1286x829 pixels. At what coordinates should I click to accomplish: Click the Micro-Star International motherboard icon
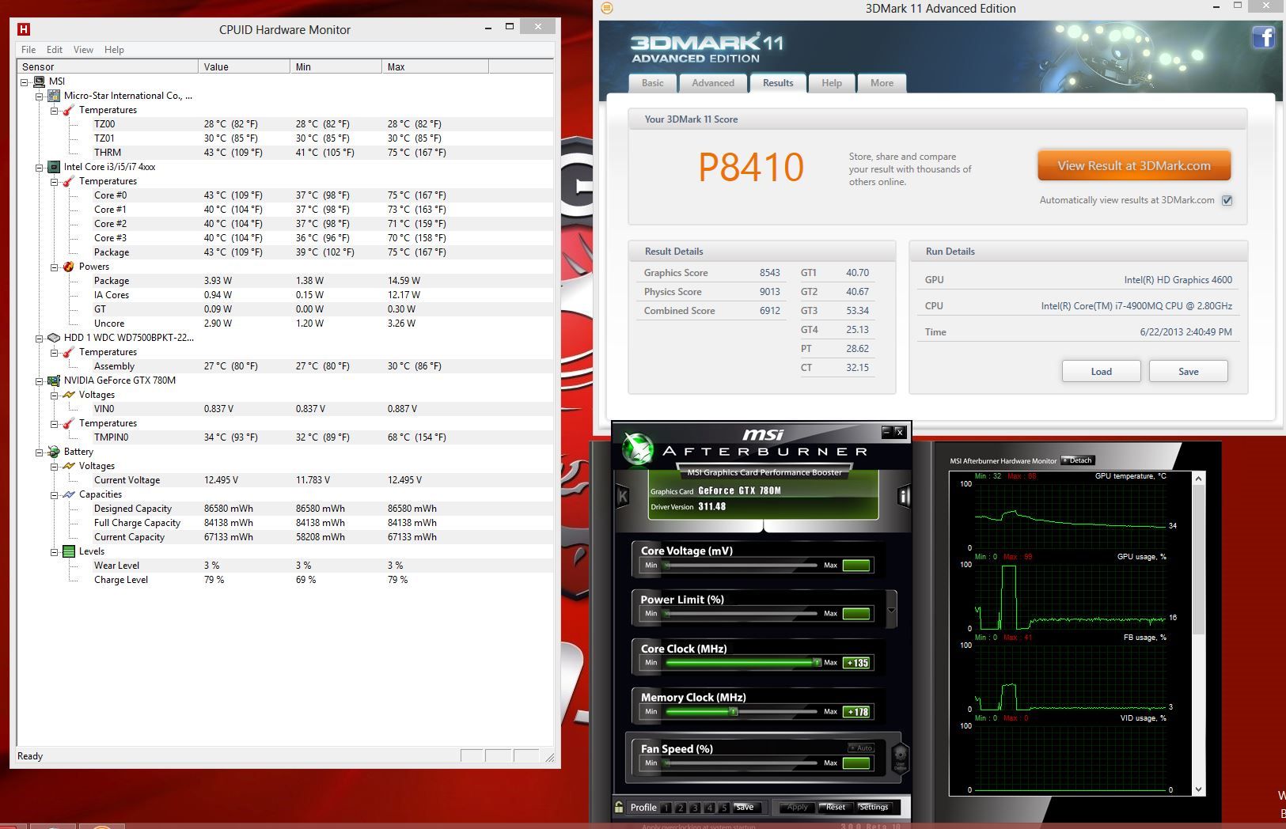pyautogui.click(x=54, y=96)
